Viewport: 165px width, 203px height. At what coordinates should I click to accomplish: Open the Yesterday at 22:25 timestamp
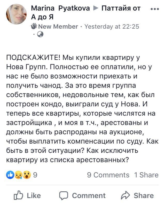pos(112,27)
